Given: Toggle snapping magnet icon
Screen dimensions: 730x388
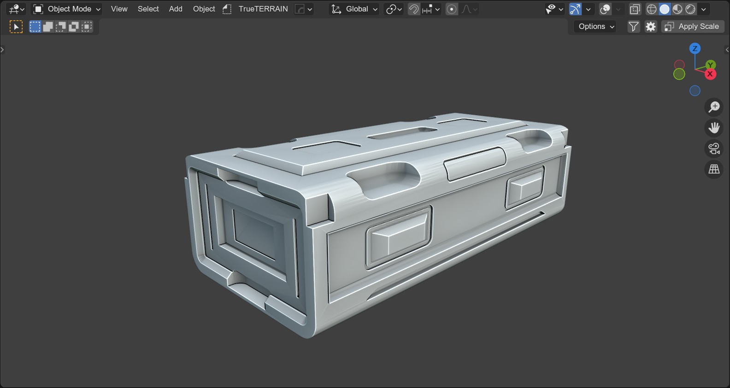Looking at the screenshot, I should (414, 9).
